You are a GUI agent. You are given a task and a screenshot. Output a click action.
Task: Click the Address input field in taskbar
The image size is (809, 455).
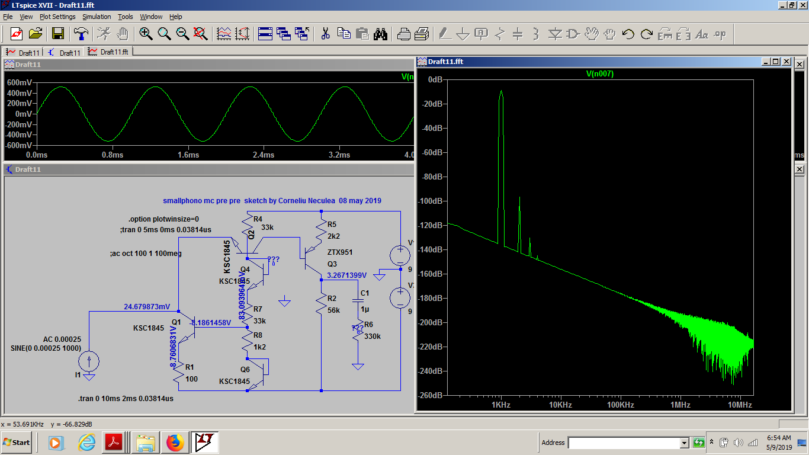[624, 443]
